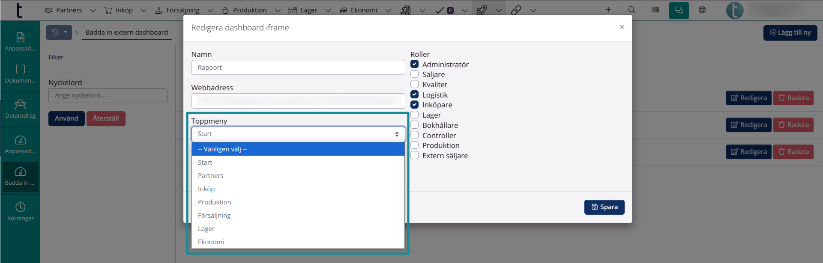Enable the Säljare role checkbox
The image size is (823, 263).
point(415,74)
